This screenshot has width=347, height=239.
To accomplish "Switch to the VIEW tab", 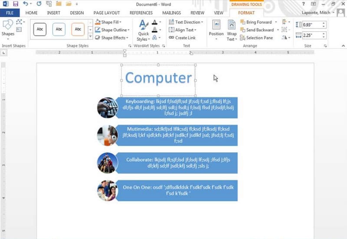I will (x=219, y=13).
